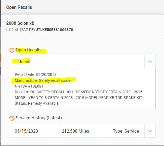Click the 212,508 Miles odometer reading

tap(75, 131)
